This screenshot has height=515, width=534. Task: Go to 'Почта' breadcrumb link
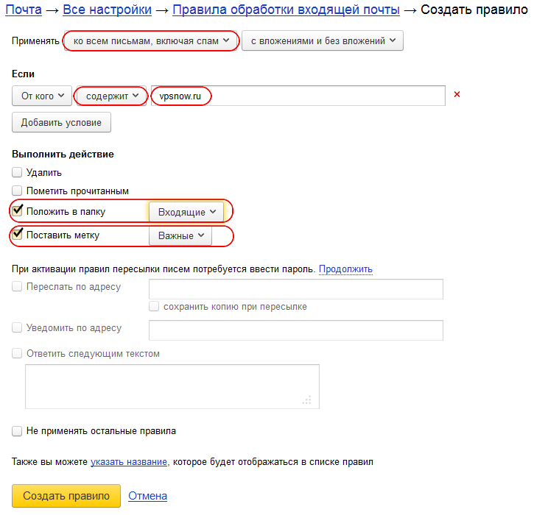[24, 10]
